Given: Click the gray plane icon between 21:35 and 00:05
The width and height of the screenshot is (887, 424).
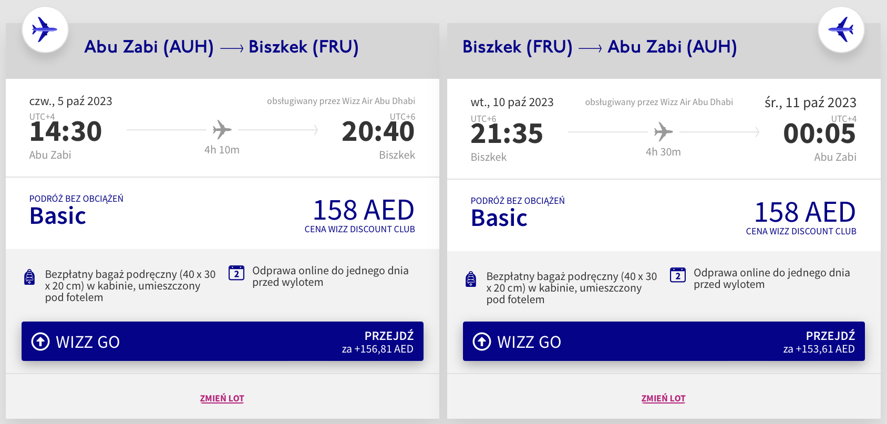Looking at the screenshot, I should pos(663,131).
